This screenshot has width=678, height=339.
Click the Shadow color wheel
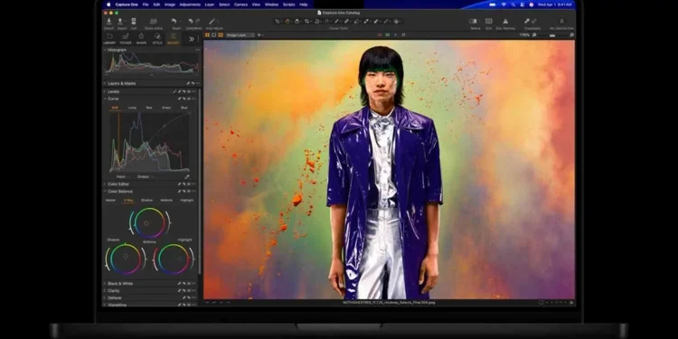[126, 259]
